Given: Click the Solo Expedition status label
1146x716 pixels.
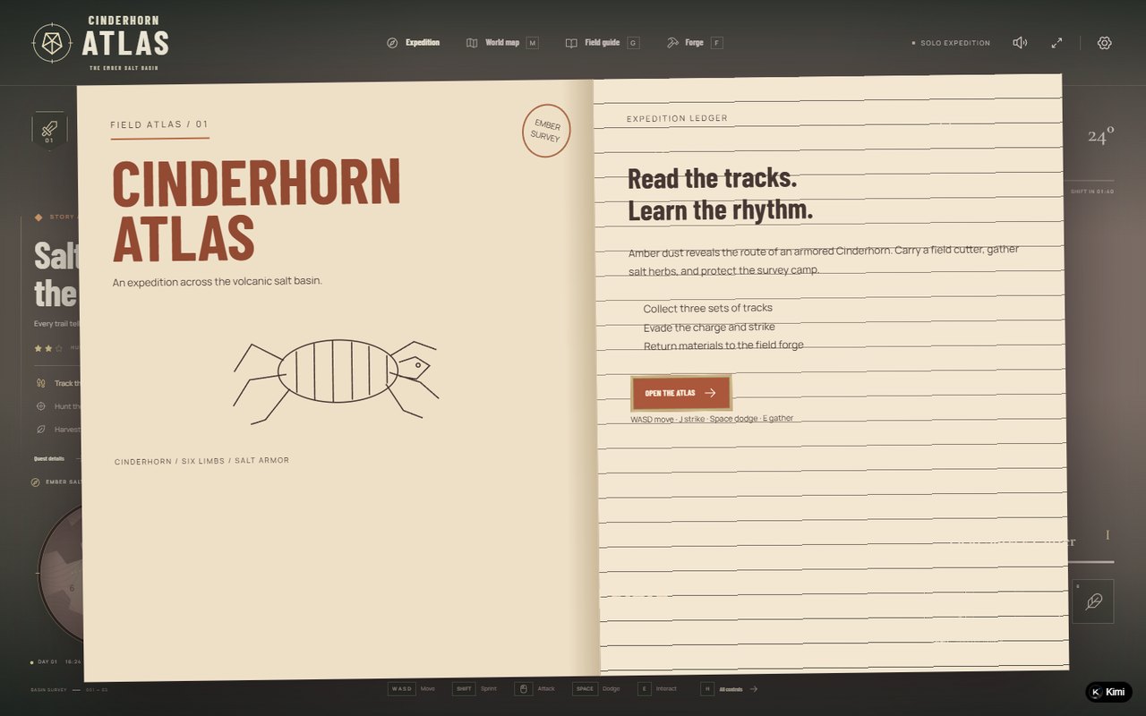Looking at the screenshot, I should [951, 43].
